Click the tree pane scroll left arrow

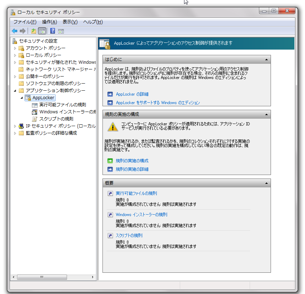click(13, 277)
